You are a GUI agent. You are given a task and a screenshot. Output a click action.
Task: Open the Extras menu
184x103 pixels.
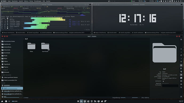pos(31,1)
